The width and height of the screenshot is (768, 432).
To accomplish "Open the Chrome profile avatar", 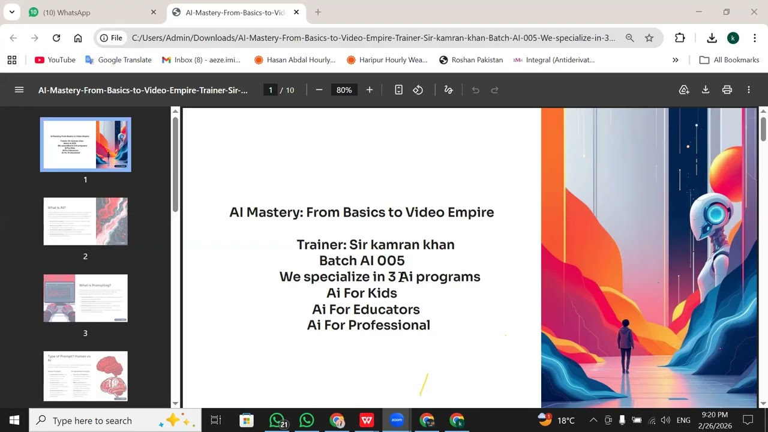I will click(733, 38).
